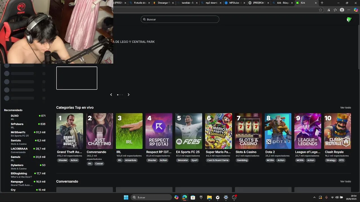Click the Adventure tag under IRL
Image resolution: width=360 pixels, height=202 pixels.
[130, 160]
